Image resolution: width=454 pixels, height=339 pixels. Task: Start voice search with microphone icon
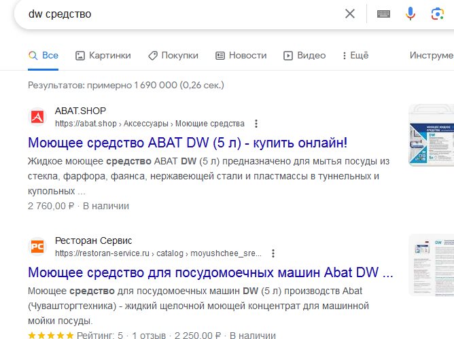pos(411,14)
